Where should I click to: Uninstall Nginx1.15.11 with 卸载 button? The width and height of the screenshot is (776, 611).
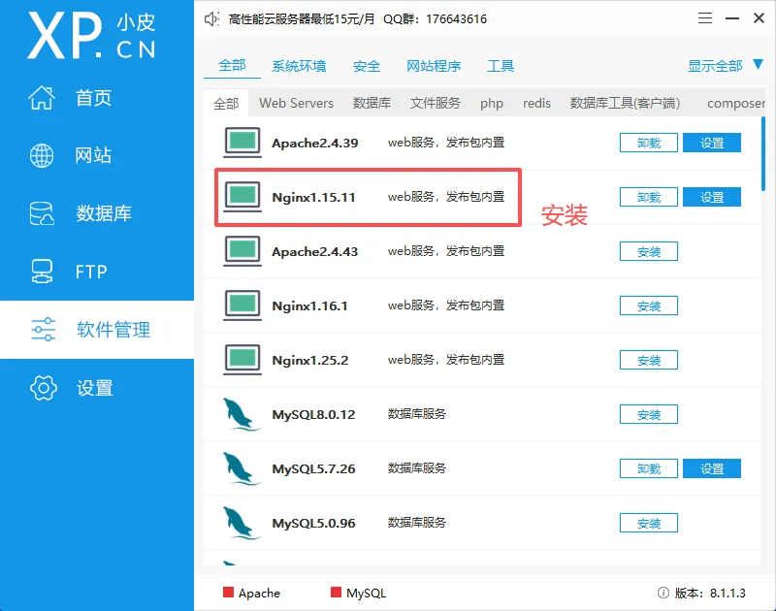(x=649, y=197)
